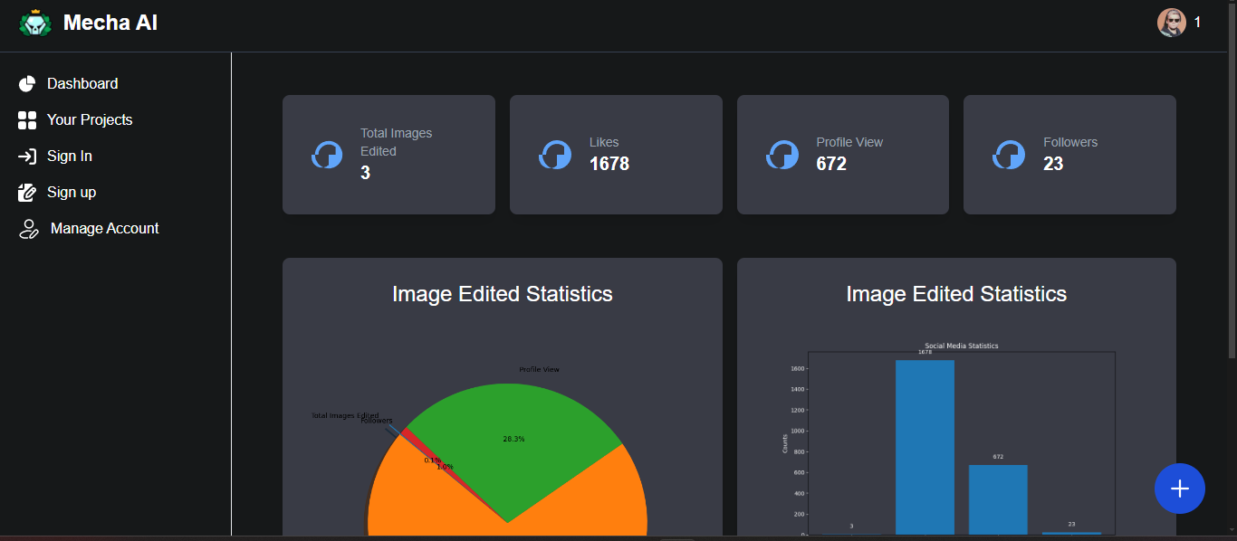Click the Social Media Statistics chart title
This screenshot has height=541, width=1237.
click(x=961, y=346)
